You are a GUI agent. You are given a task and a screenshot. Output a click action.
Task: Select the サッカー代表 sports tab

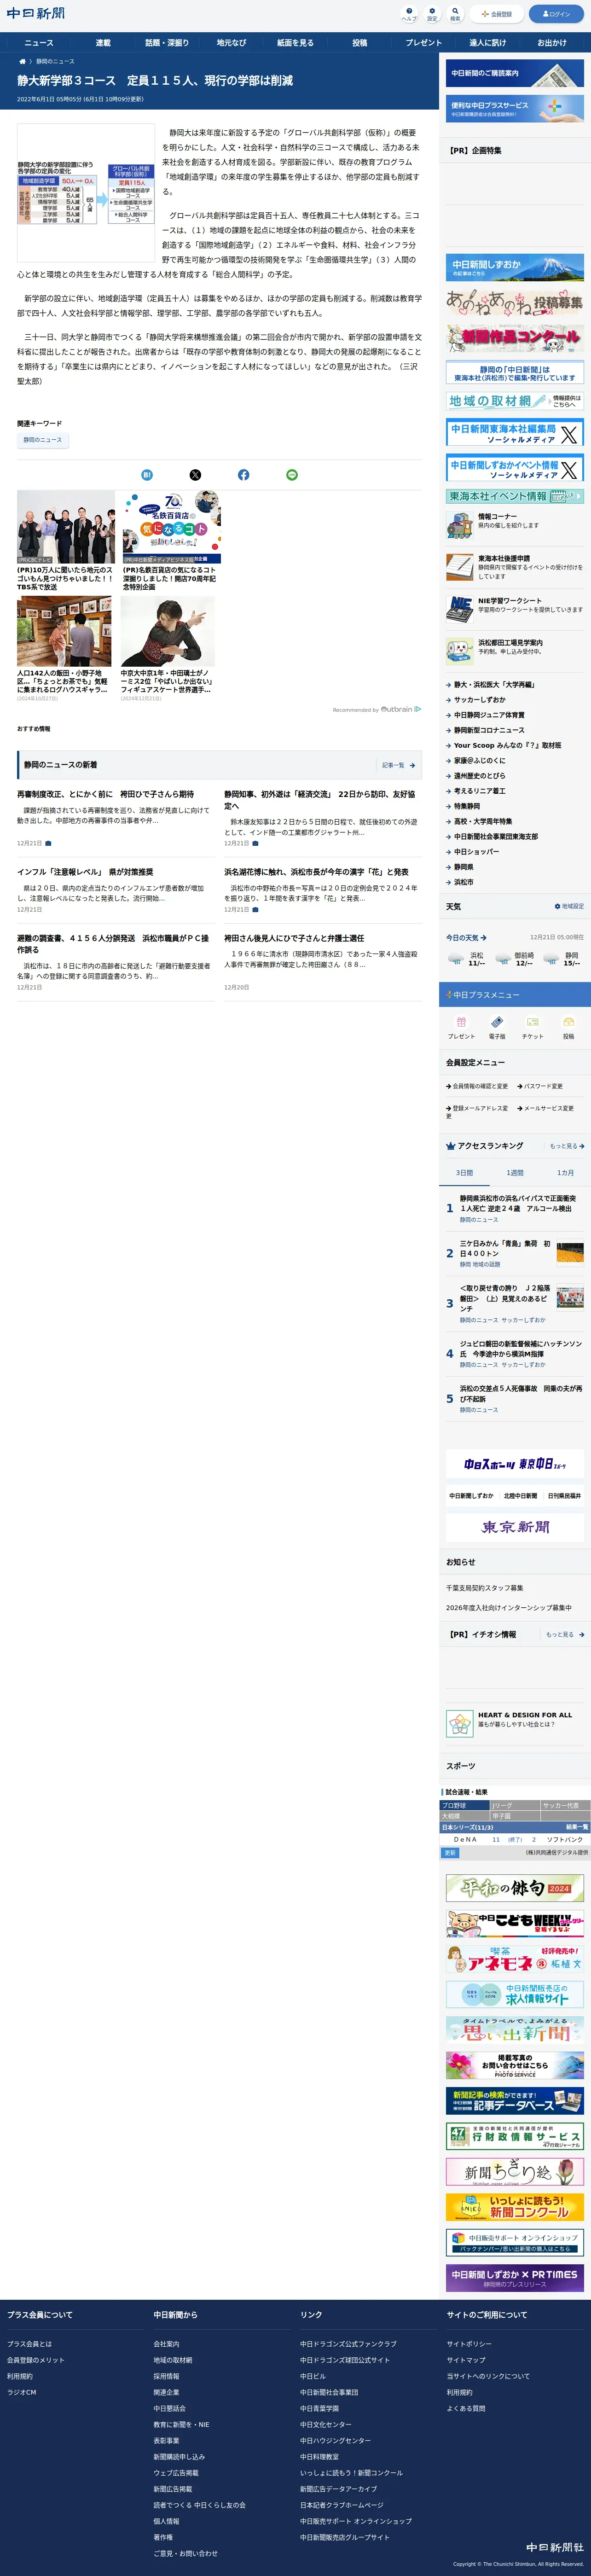coord(566,1805)
